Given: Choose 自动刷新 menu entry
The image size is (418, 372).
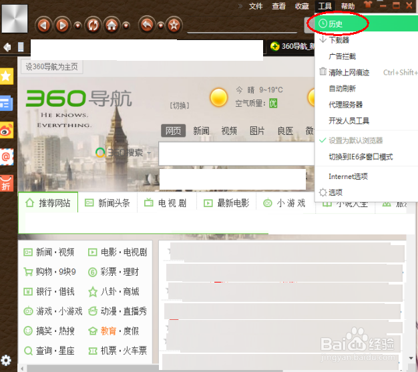Looking at the screenshot, I should pos(367,89).
